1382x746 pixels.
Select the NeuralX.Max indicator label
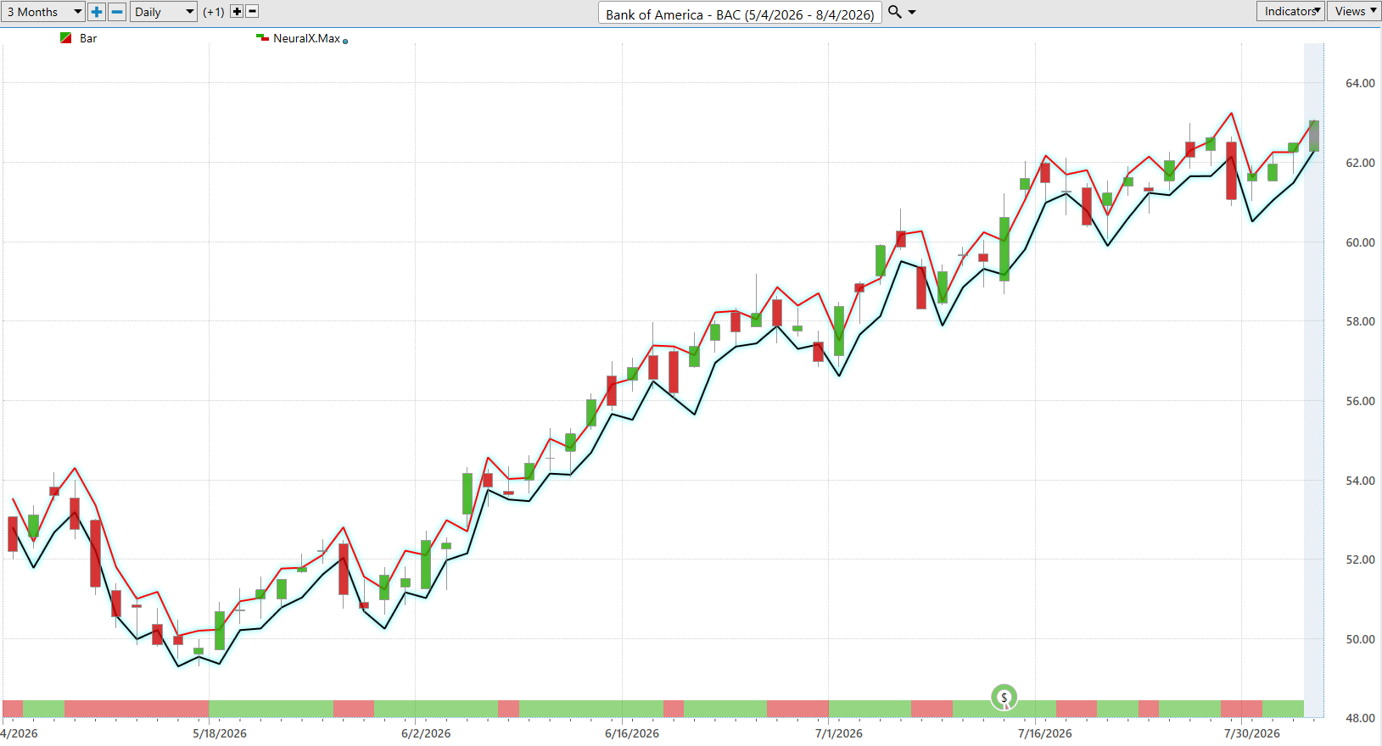pyautogui.click(x=306, y=38)
